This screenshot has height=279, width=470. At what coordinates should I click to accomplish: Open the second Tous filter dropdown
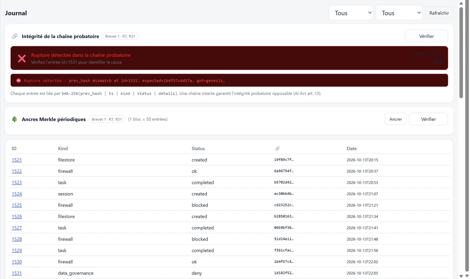tap(399, 13)
